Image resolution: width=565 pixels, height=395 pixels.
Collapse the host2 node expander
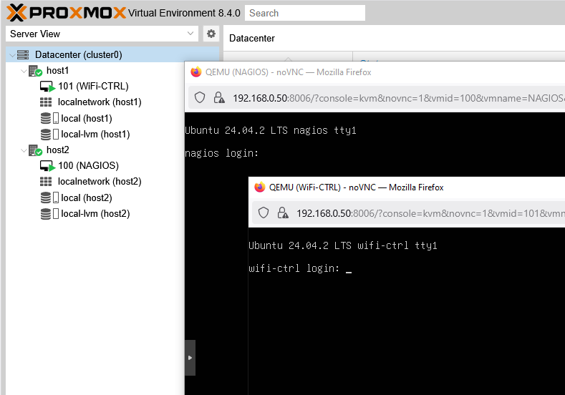click(24, 150)
